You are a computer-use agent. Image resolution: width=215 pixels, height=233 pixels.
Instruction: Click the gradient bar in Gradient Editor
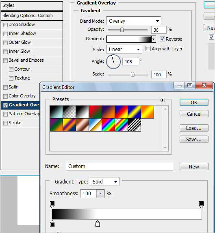tap(127, 214)
